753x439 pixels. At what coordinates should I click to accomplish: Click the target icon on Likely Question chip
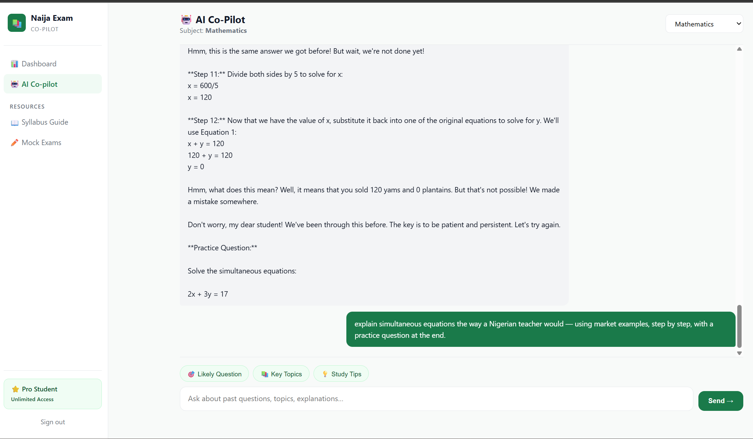(x=191, y=374)
